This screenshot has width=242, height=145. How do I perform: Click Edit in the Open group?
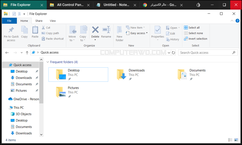(171, 34)
